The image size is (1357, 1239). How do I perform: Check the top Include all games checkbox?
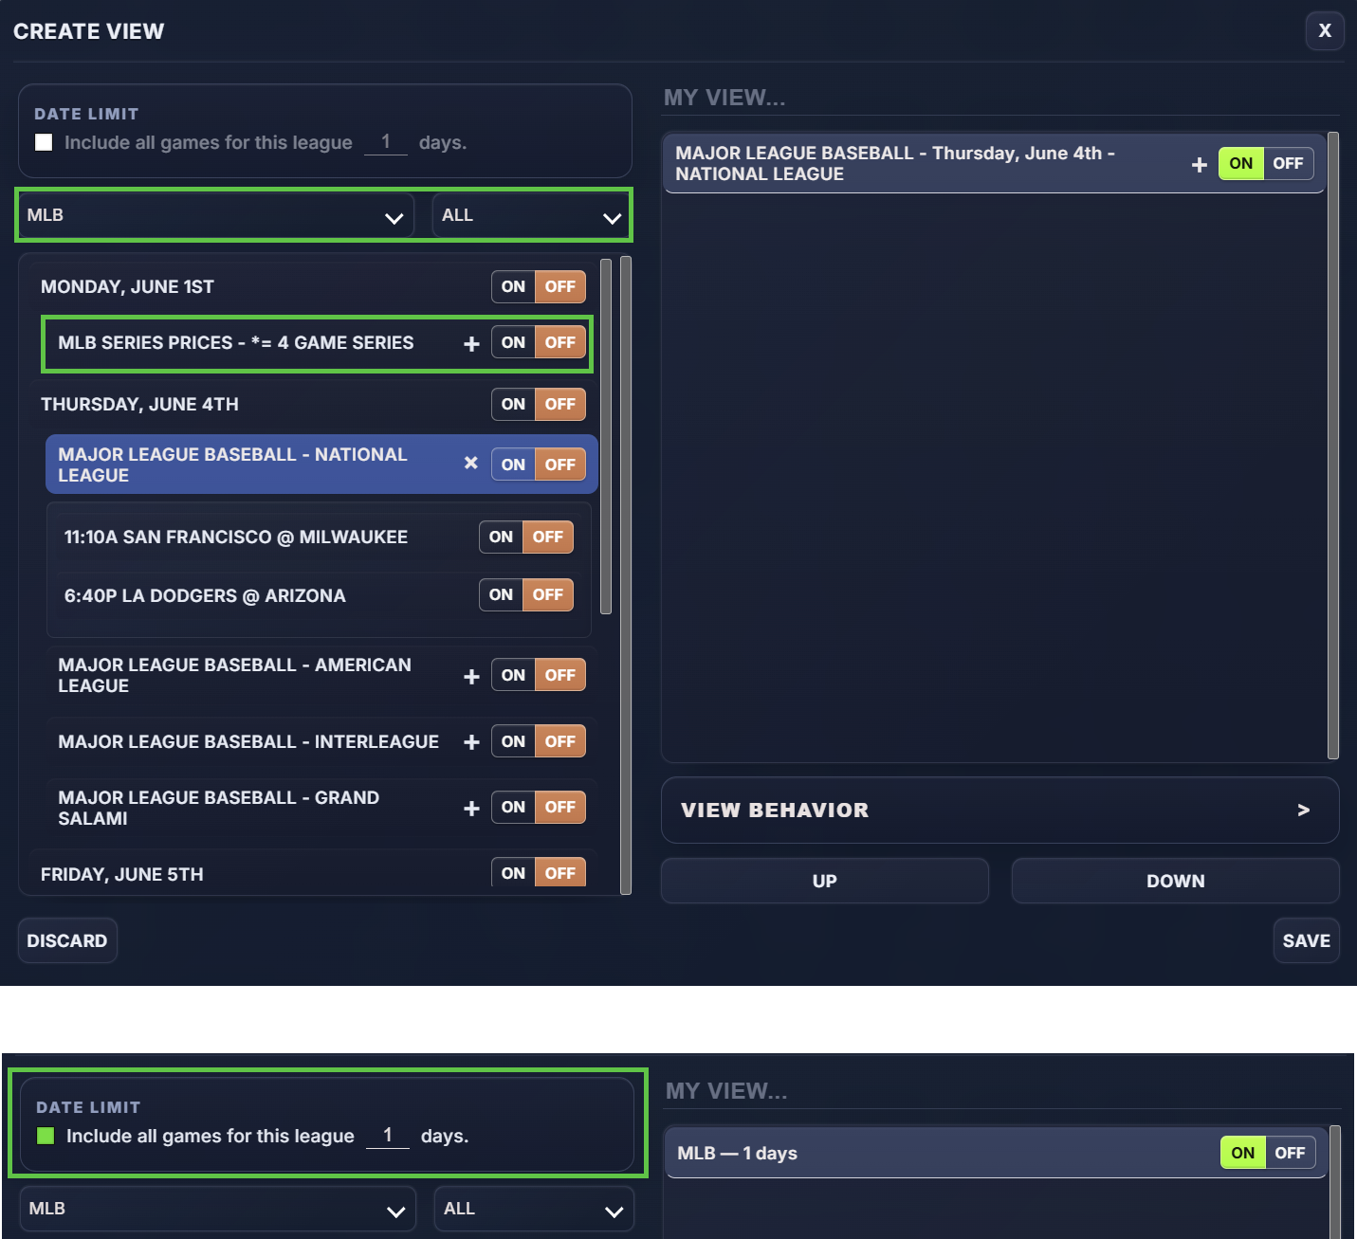pos(44,142)
